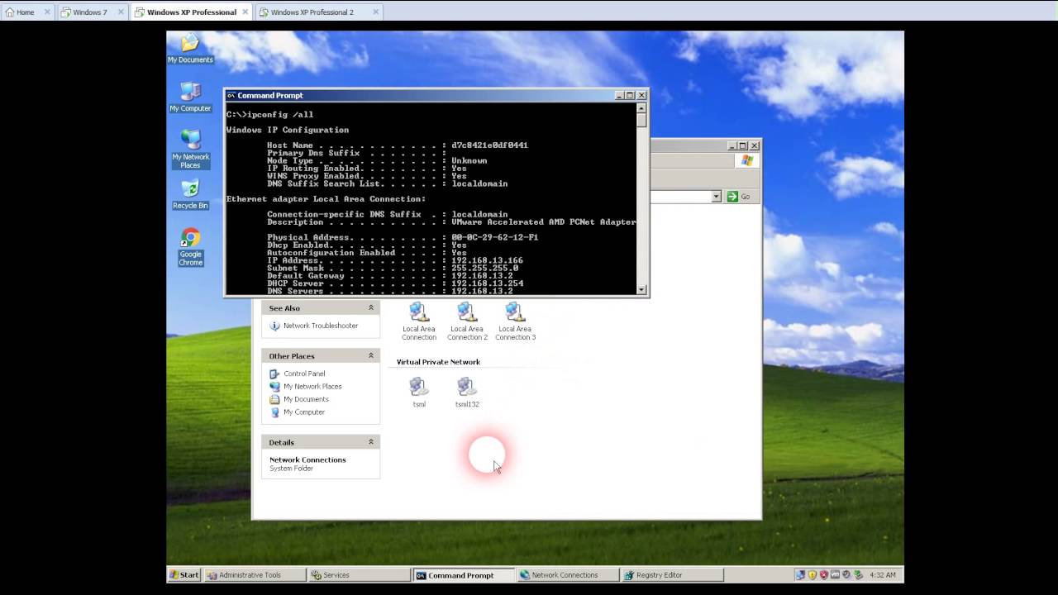Click the Virtual Private Network group heading
Image resolution: width=1058 pixels, height=595 pixels.
click(x=438, y=362)
